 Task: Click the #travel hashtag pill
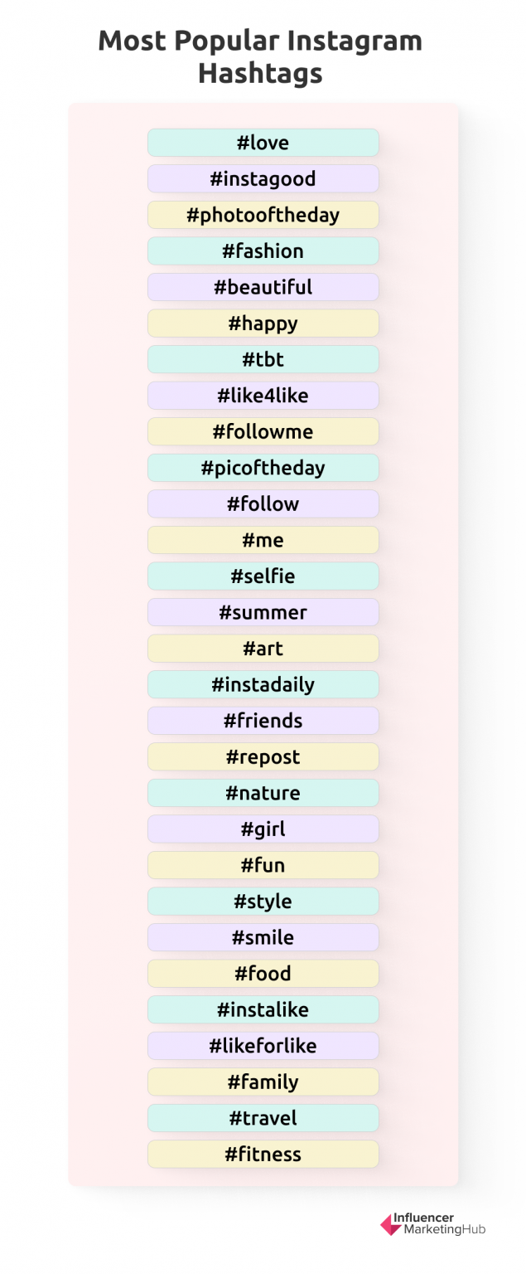click(263, 1117)
